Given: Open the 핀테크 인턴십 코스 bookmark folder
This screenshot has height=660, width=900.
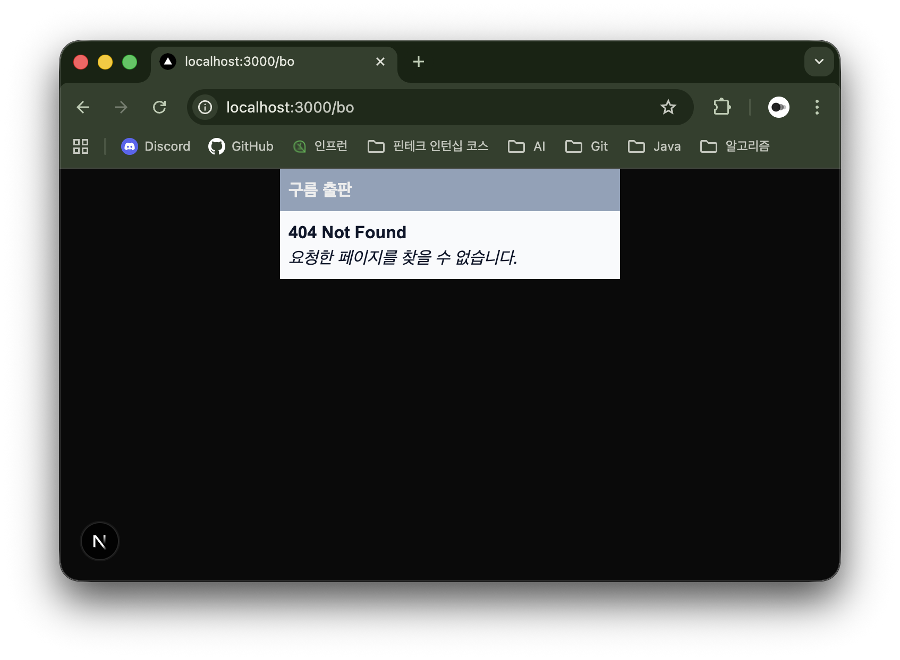Looking at the screenshot, I should point(428,146).
